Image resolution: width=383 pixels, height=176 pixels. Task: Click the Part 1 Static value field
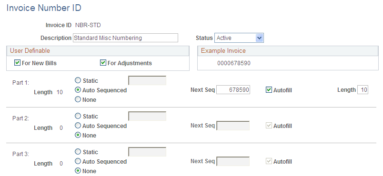147,80
